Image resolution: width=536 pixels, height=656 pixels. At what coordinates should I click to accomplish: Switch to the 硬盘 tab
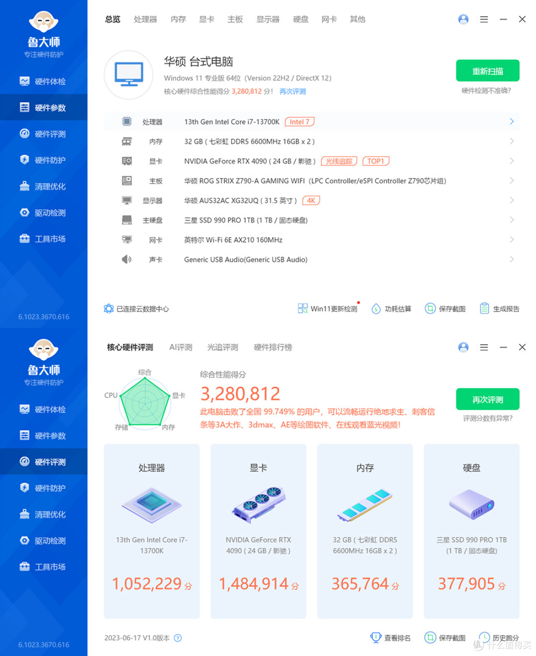(301, 19)
